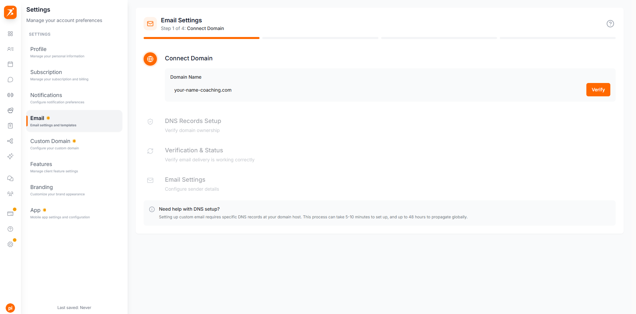636x314 pixels.
Task: Open the nutrition bowl icon
Action: coord(10,110)
